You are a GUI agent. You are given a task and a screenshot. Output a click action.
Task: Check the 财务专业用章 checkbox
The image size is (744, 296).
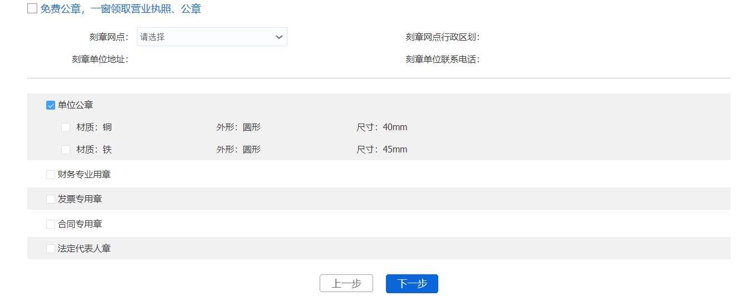click(51, 175)
